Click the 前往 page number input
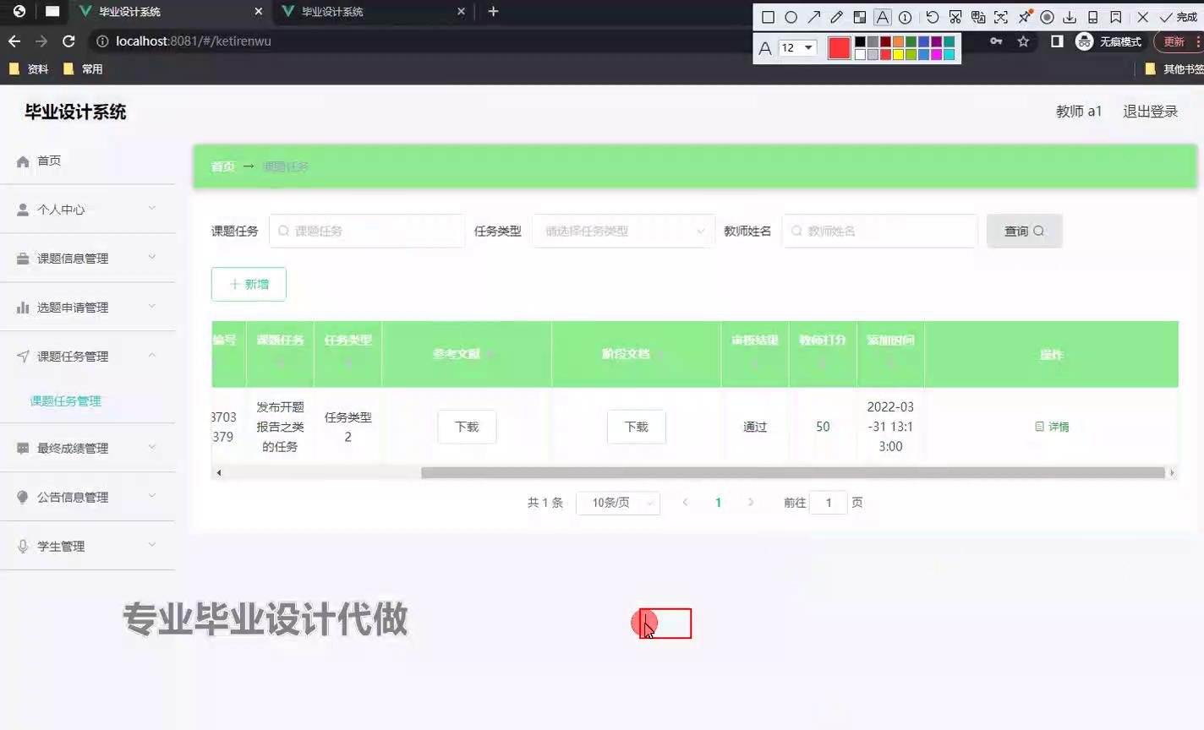Viewport: 1204px width, 730px height. [x=829, y=503]
